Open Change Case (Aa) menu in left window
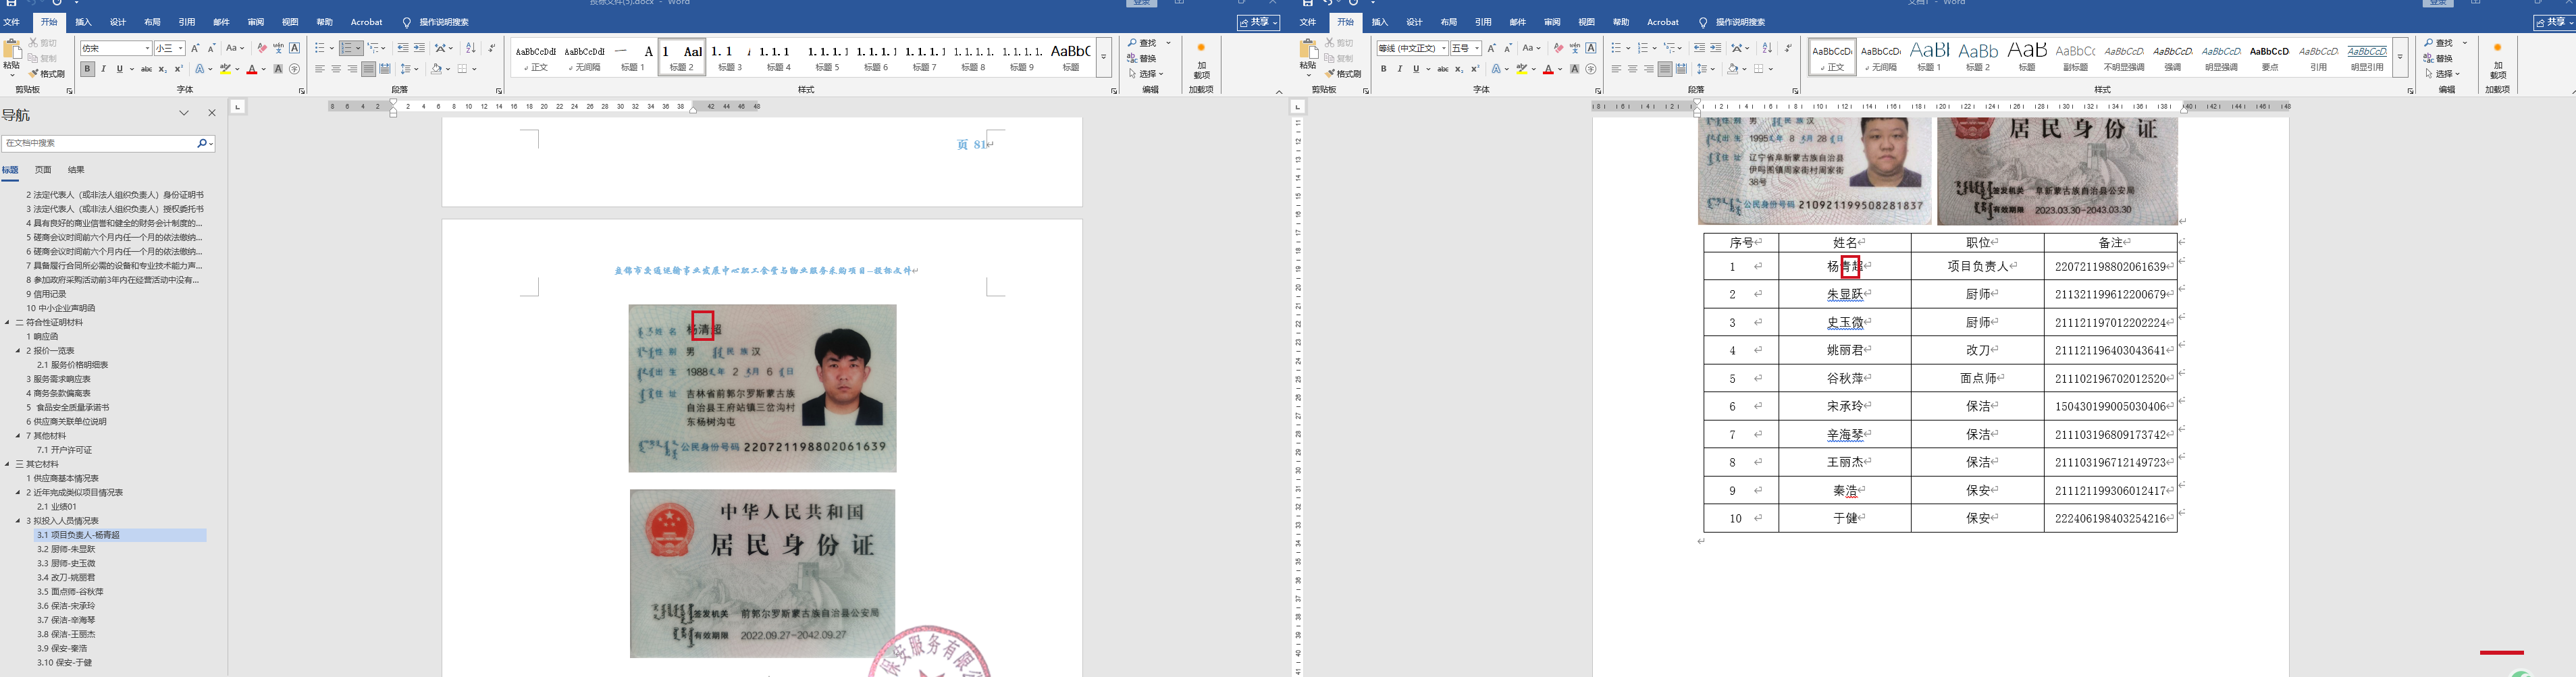This screenshot has width=2576, height=677. coord(235,48)
